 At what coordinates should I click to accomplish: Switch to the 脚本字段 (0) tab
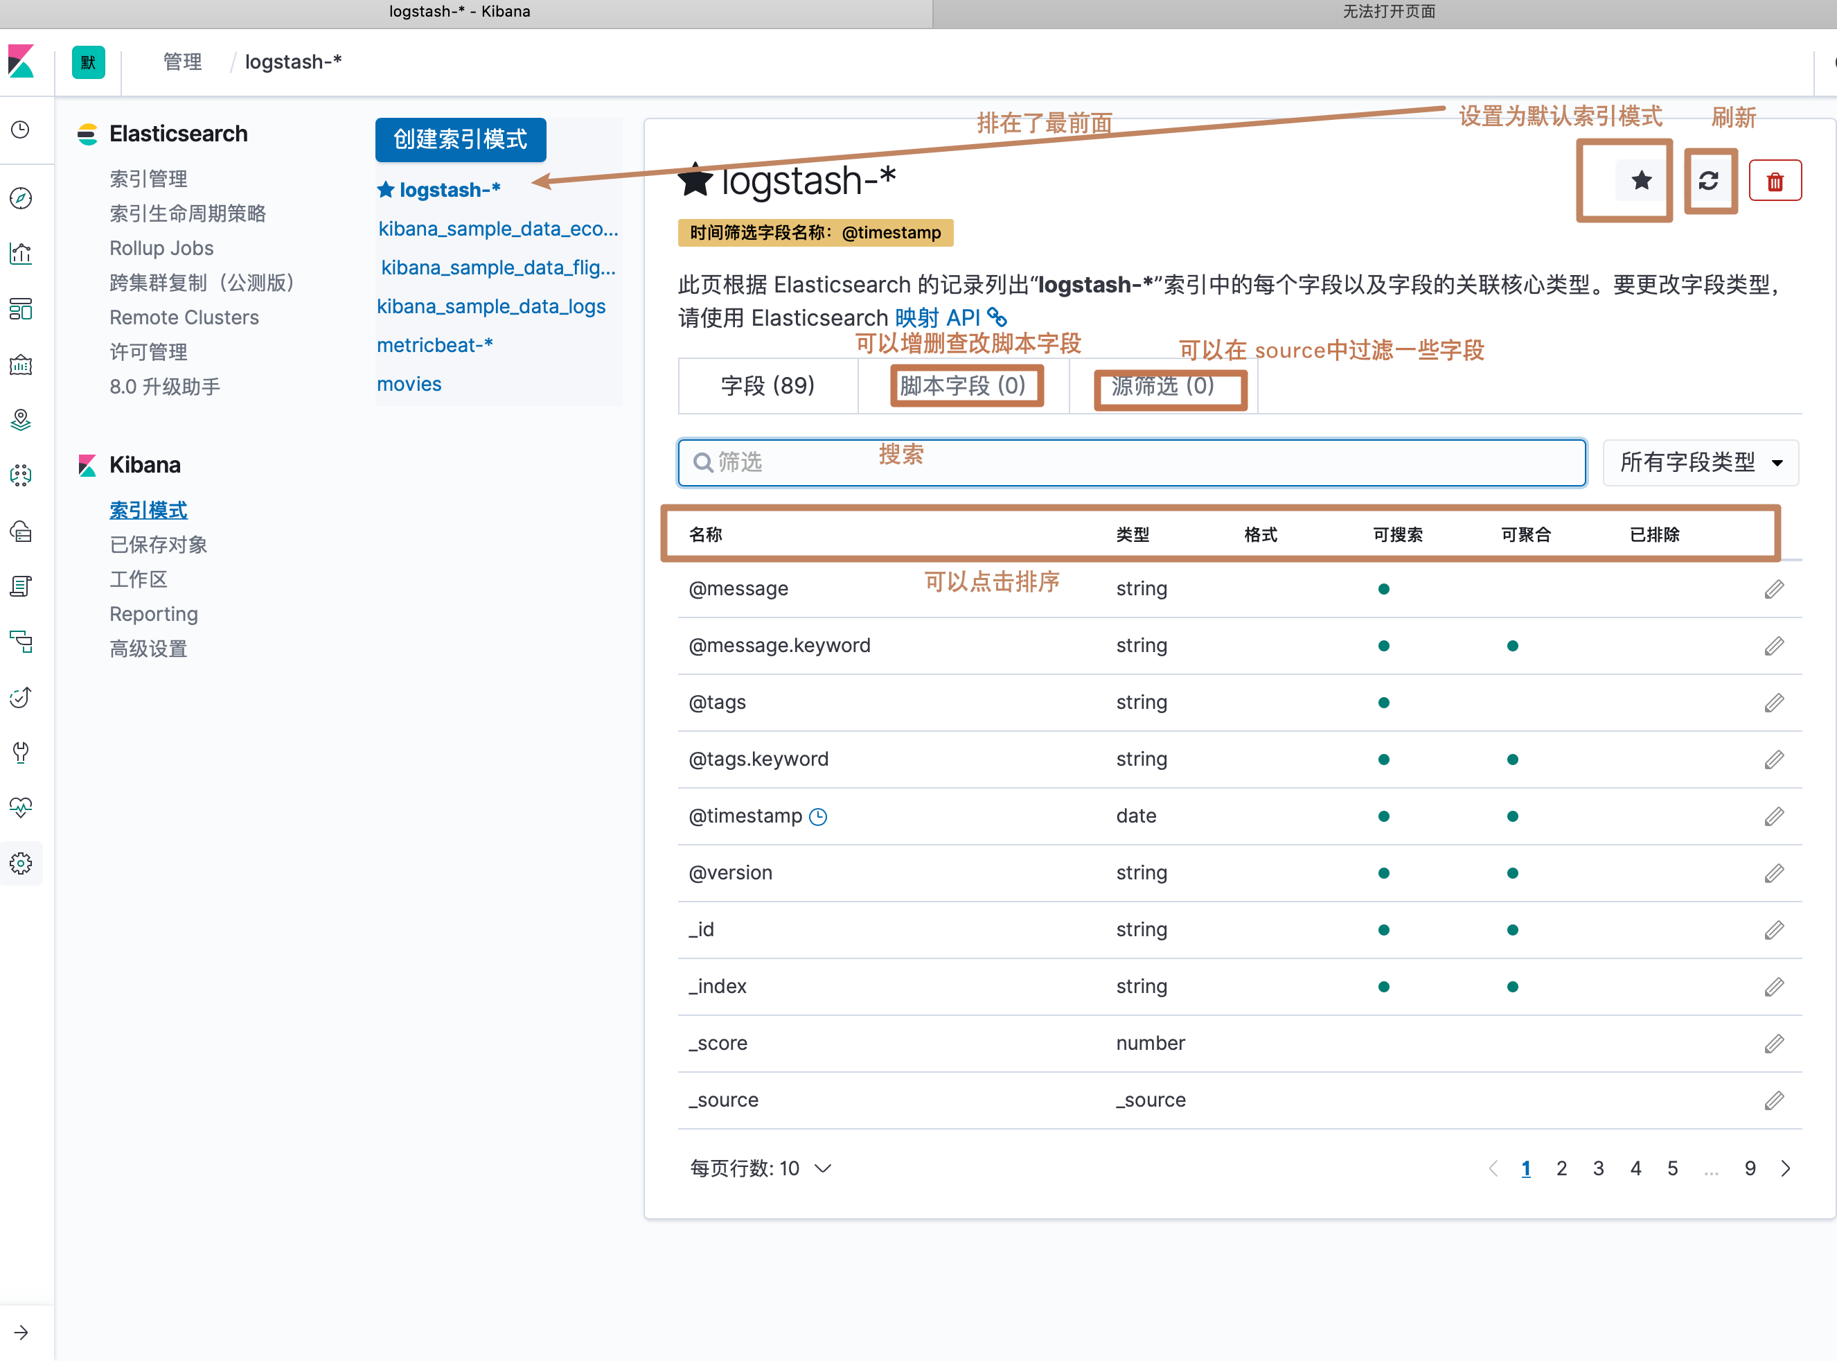[x=963, y=385]
